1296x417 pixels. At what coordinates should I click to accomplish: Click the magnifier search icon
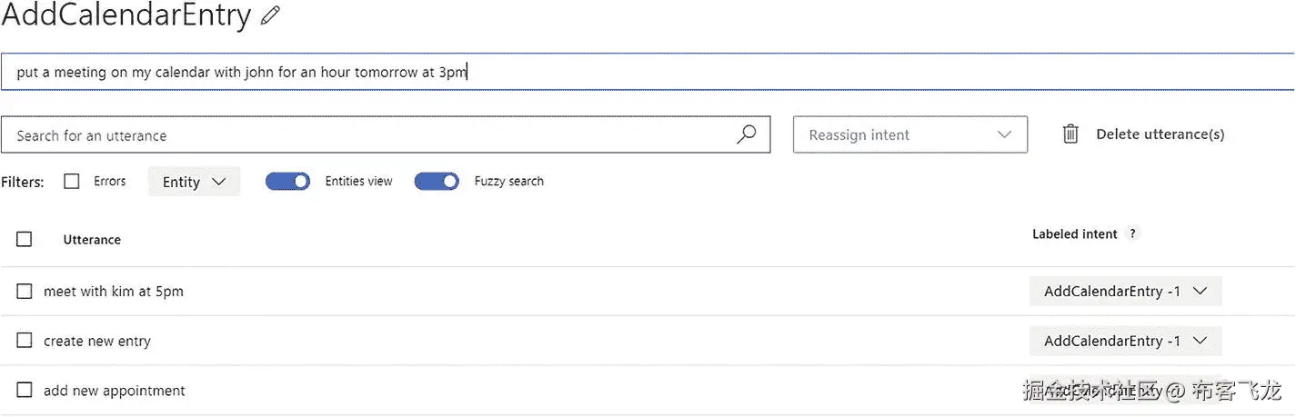click(x=746, y=134)
